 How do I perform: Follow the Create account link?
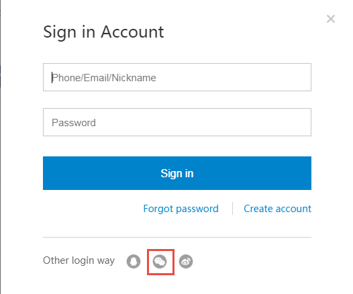[278, 209]
